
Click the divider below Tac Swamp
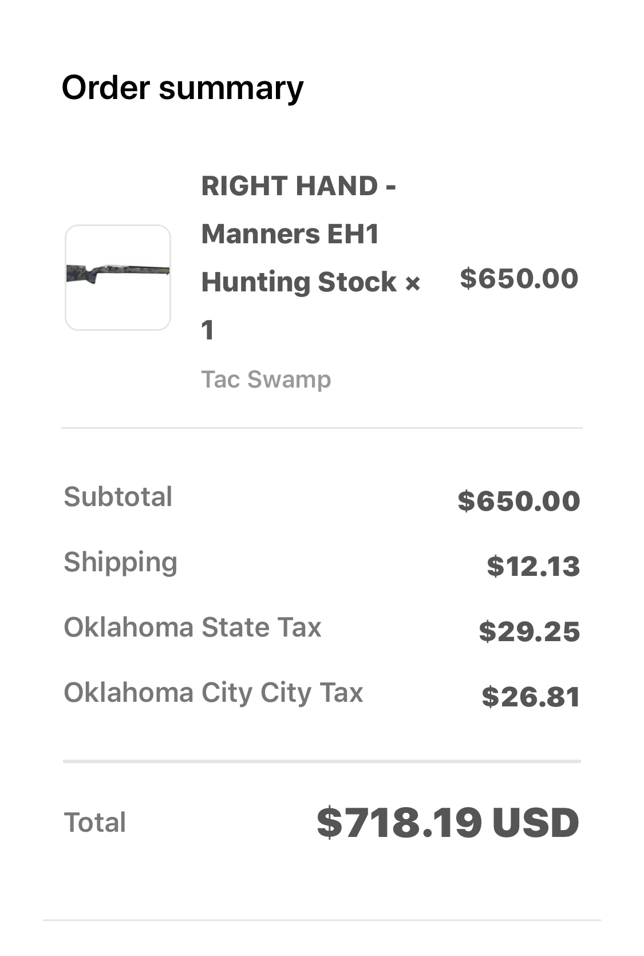(322, 428)
